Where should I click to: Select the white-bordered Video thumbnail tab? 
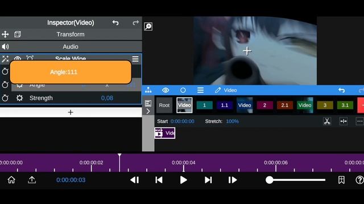[x=184, y=105]
